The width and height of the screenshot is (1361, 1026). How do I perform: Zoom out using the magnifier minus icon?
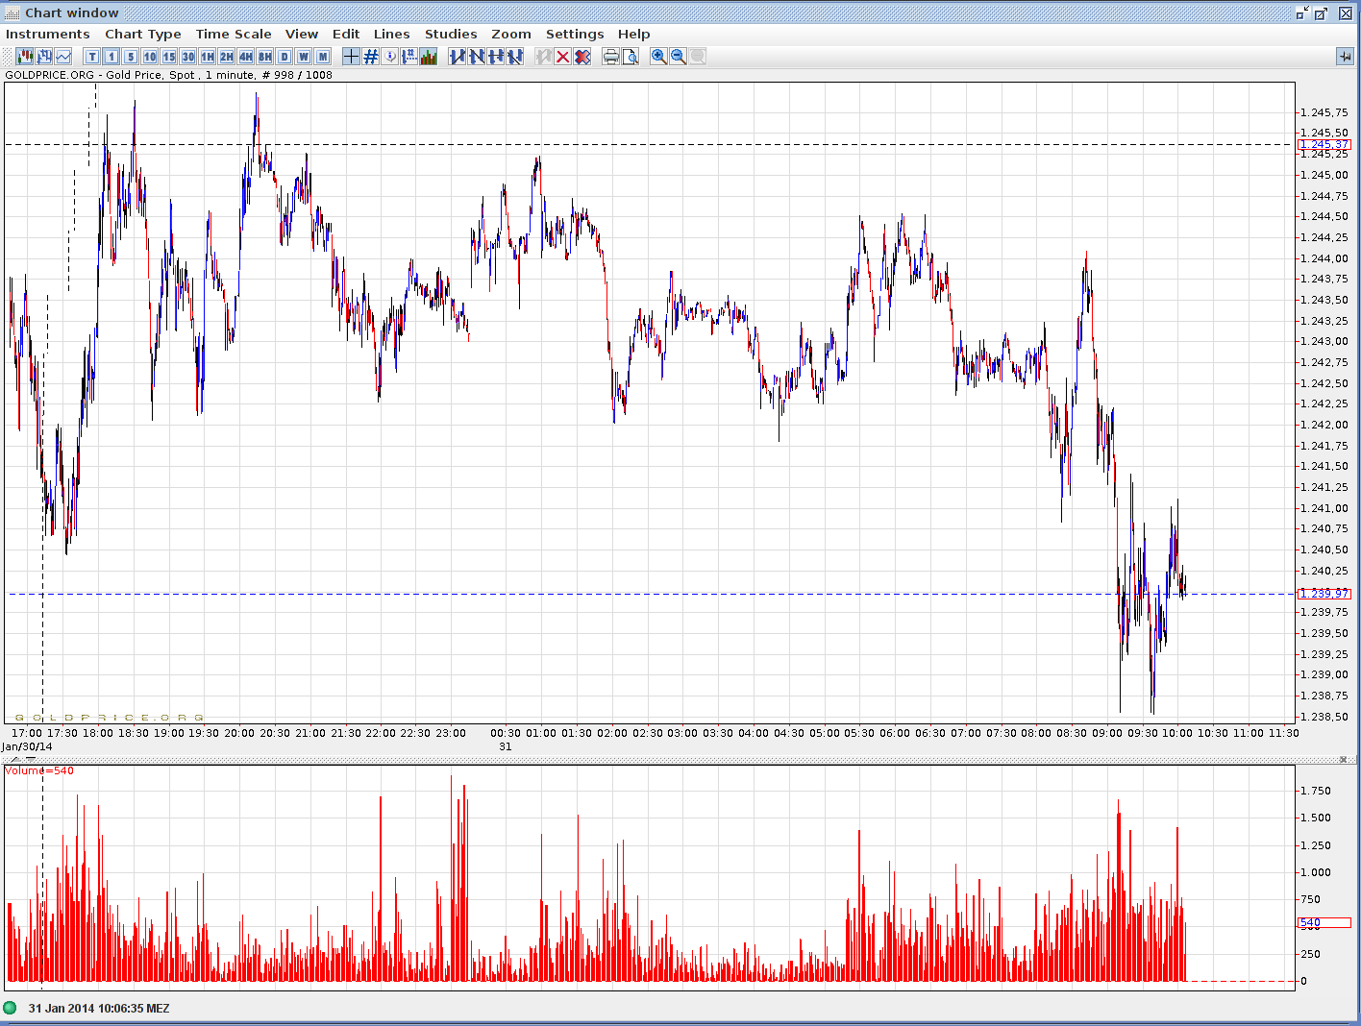(679, 56)
